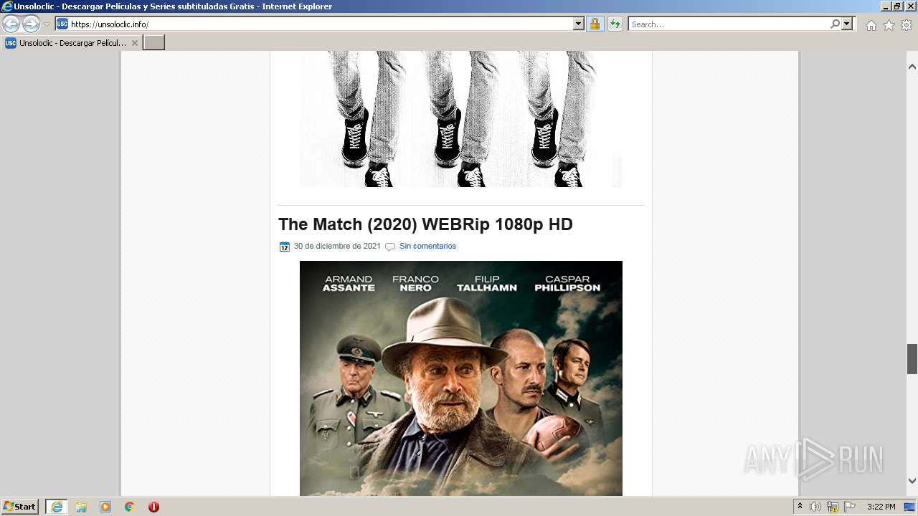Open The Match (2020) WEBRip 1080p HD post title
This screenshot has height=516, width=918.
[x=425, y=224]
